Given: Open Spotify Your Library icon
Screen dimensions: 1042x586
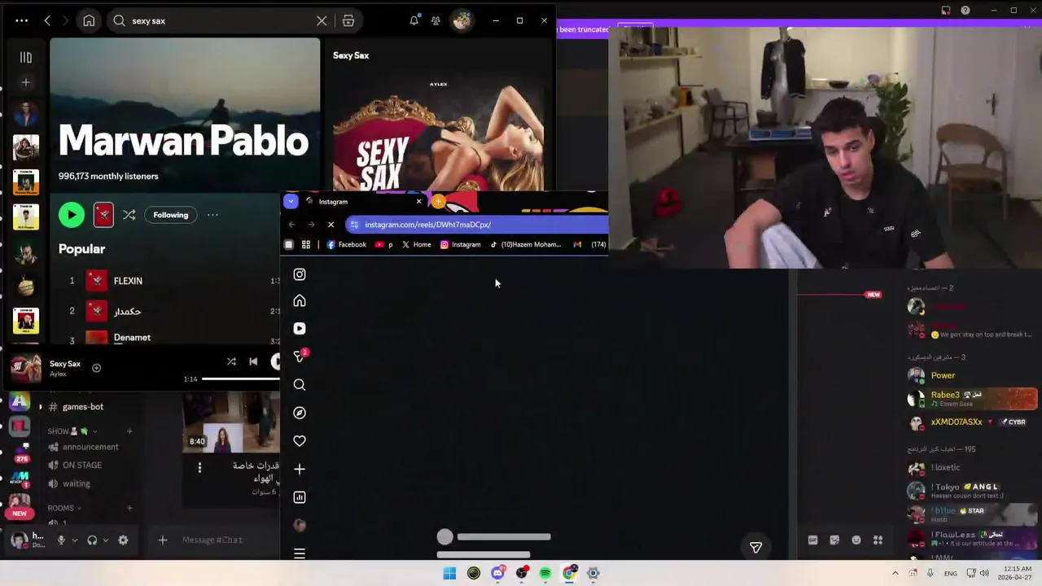Looking at the screenshot, I should [25, 57].
